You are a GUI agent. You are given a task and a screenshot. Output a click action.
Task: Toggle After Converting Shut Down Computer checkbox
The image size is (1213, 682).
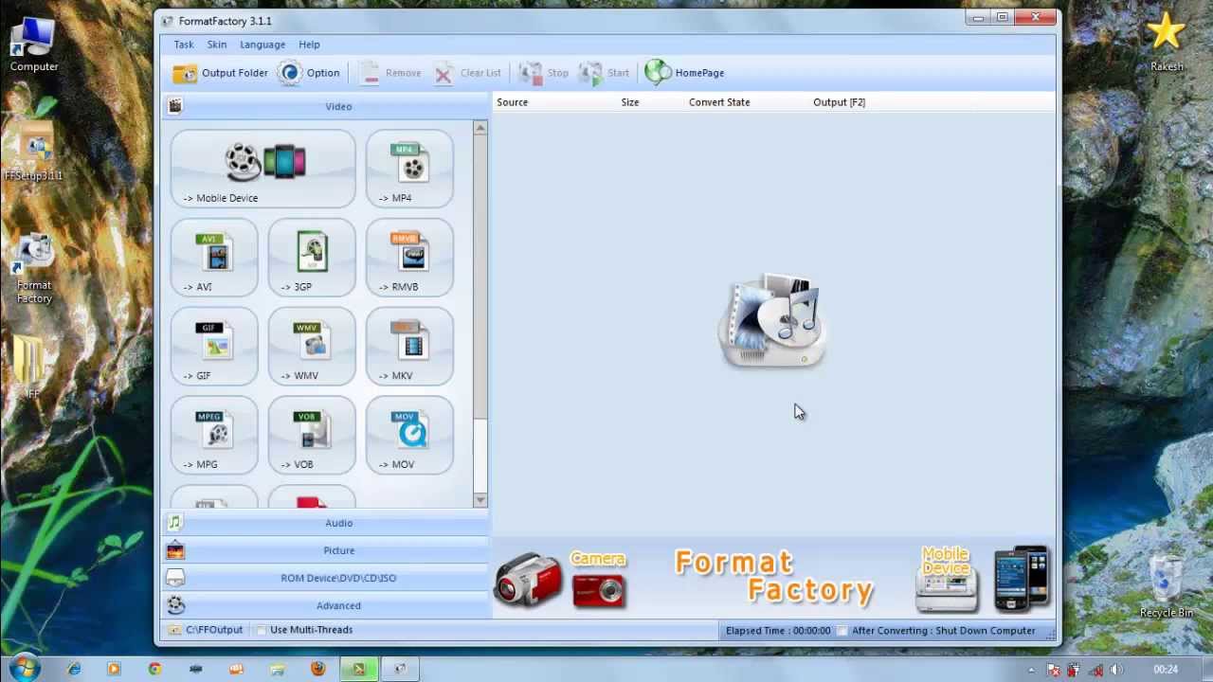[842, 631]
